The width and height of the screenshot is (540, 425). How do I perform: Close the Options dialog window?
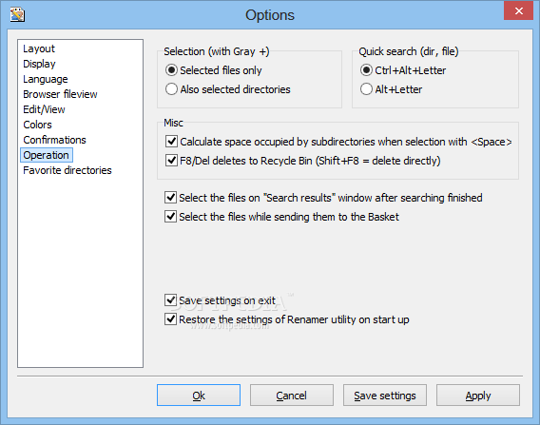[518, 11]
